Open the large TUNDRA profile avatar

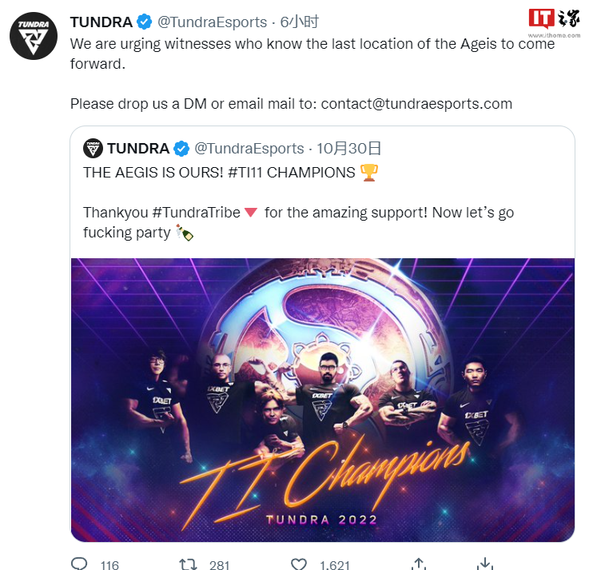coord(34,36)
